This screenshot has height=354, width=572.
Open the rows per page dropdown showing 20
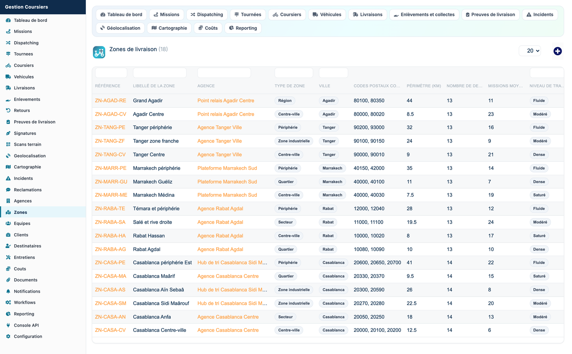(x=530, y=51)
